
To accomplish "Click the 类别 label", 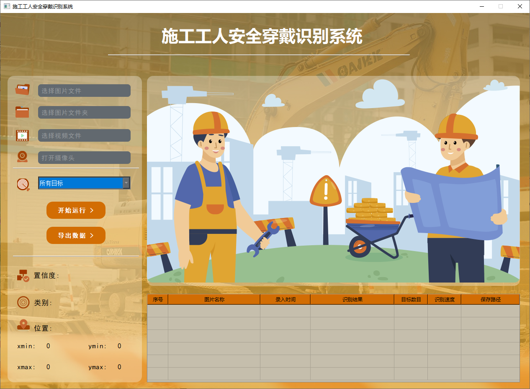I will coord(43,303).
